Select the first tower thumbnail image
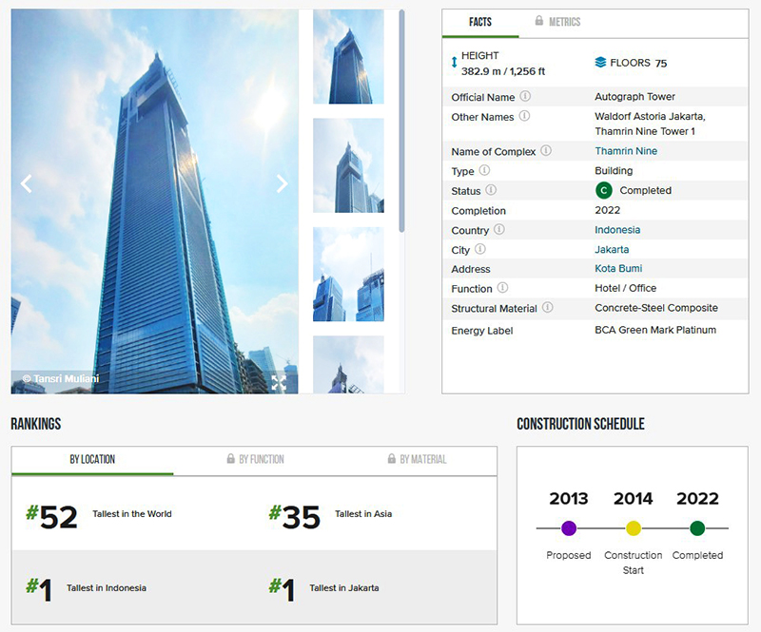761x632 pixels. point(348,57)
